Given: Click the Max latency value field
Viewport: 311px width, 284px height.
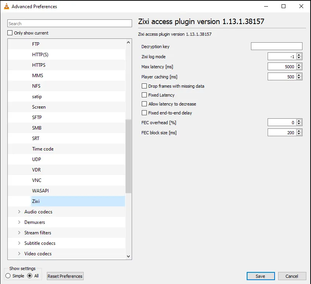Looking at the screenshot, I should pyautogui.click(x=282, y=67).
